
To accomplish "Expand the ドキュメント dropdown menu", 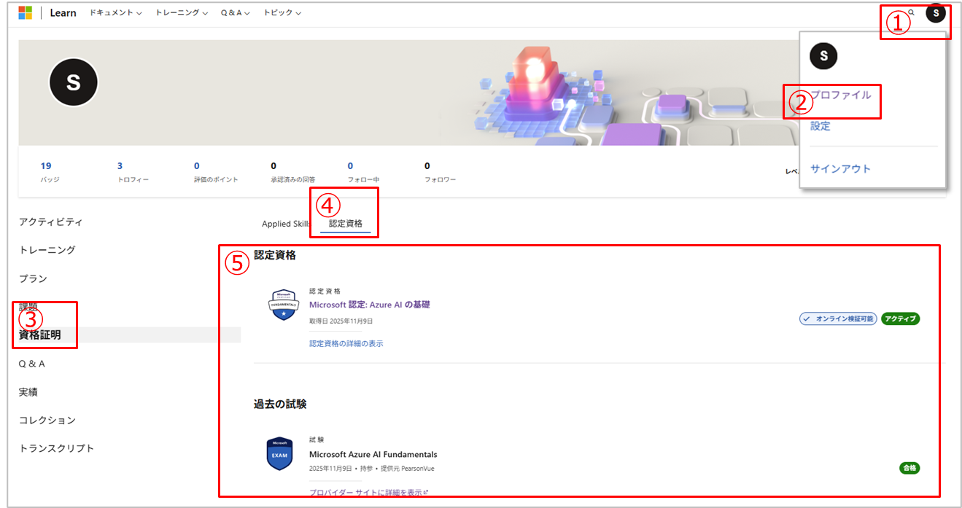I will pos(115,12).
